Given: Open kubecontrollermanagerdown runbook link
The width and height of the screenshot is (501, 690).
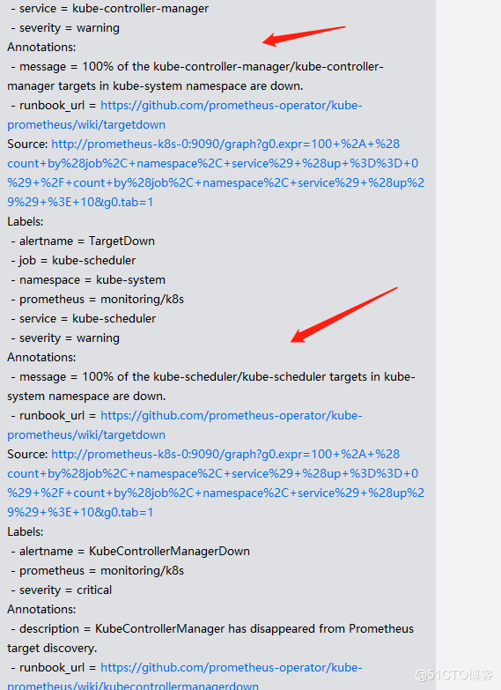Looking at the screenshot, I should point(185,677).
